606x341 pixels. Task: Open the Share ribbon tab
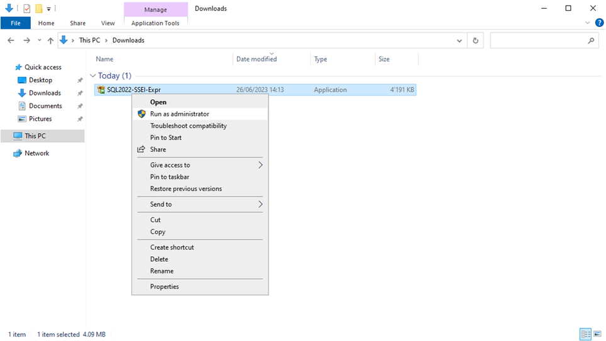(78, 23)
